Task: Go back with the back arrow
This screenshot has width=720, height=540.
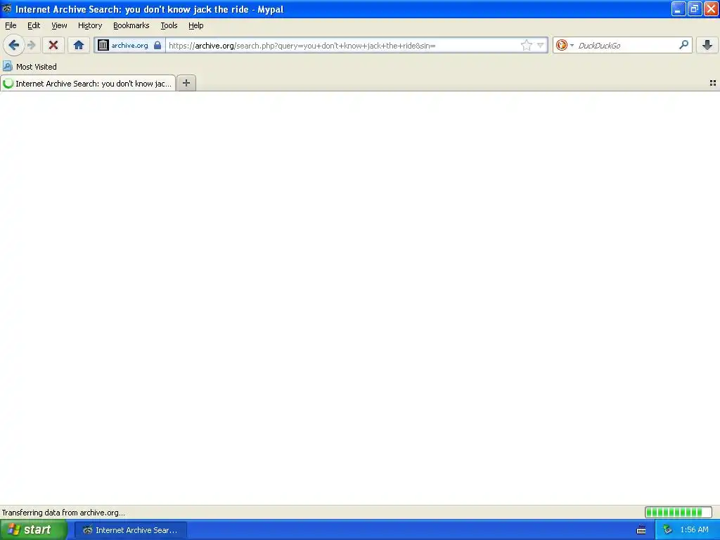Action: 14,45
